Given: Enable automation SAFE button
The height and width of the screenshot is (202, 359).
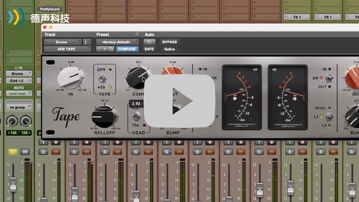Looking at the screenshot, I should pyautogui.click(x=149, y=49).
